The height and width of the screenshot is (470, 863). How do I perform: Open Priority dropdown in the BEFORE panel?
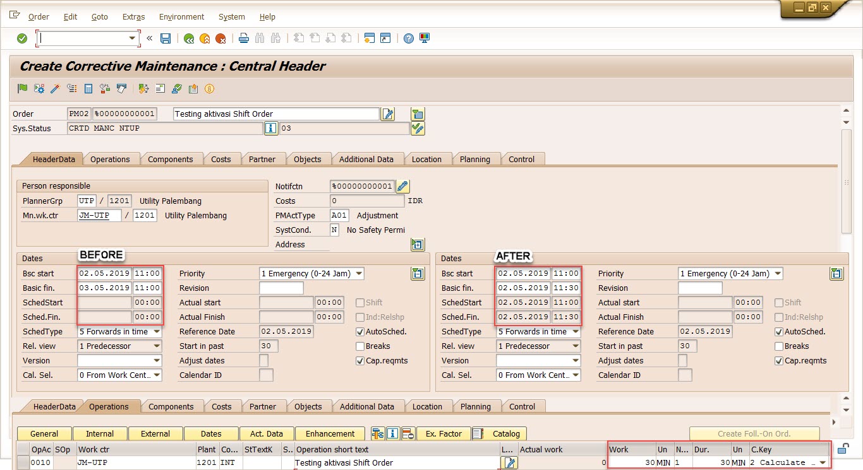click(359, 274)
